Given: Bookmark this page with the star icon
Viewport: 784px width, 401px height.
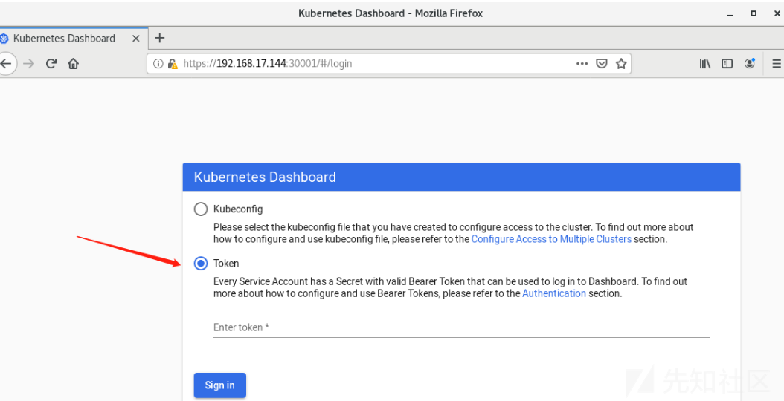Looking at the screenshot, I should click(621, 63).
